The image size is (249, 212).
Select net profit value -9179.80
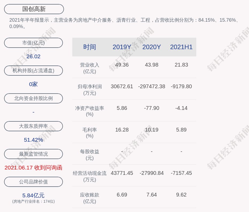click(181, 86)
